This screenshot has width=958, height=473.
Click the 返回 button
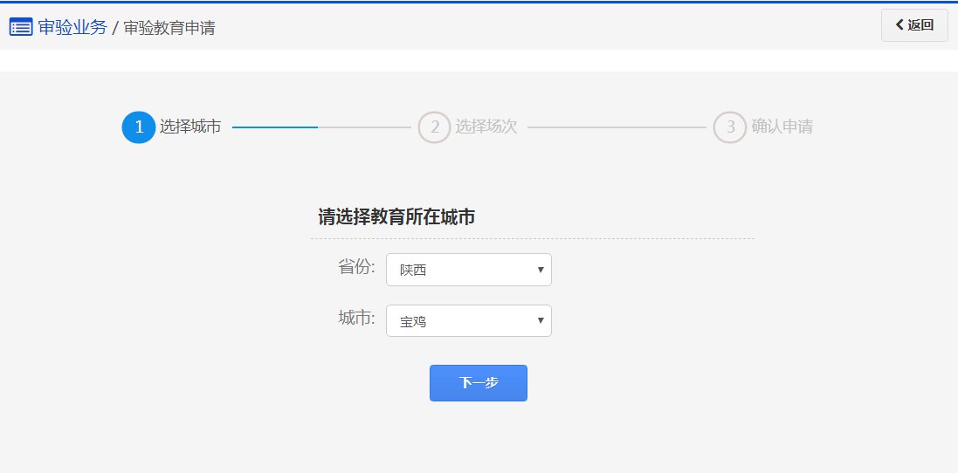click(914, 25)
